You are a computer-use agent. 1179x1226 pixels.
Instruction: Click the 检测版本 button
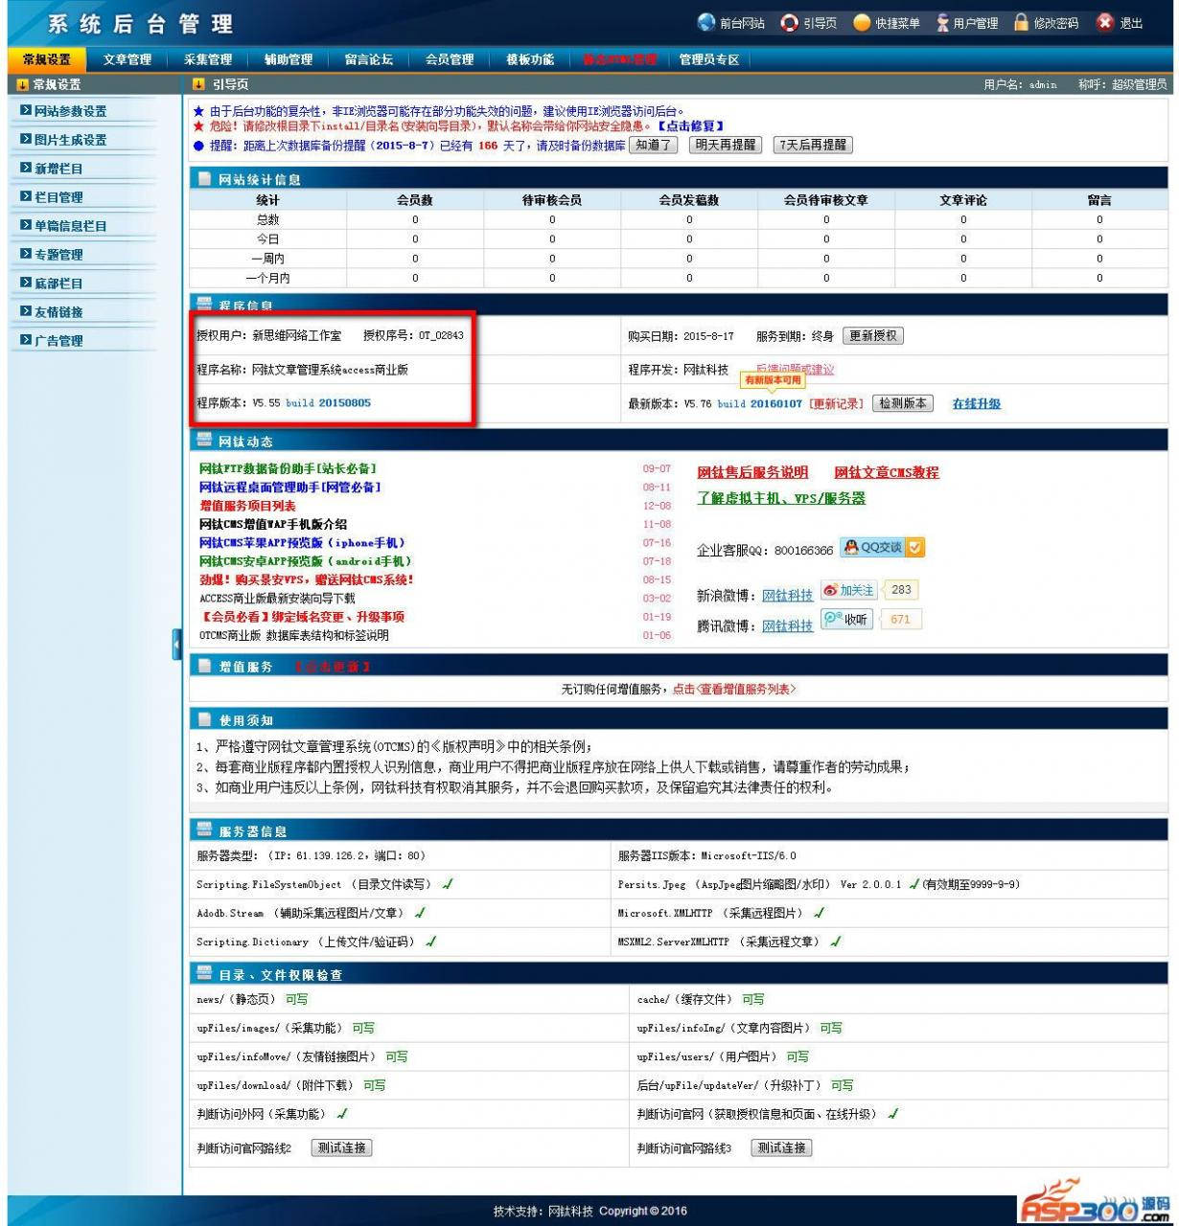point(903,403)
